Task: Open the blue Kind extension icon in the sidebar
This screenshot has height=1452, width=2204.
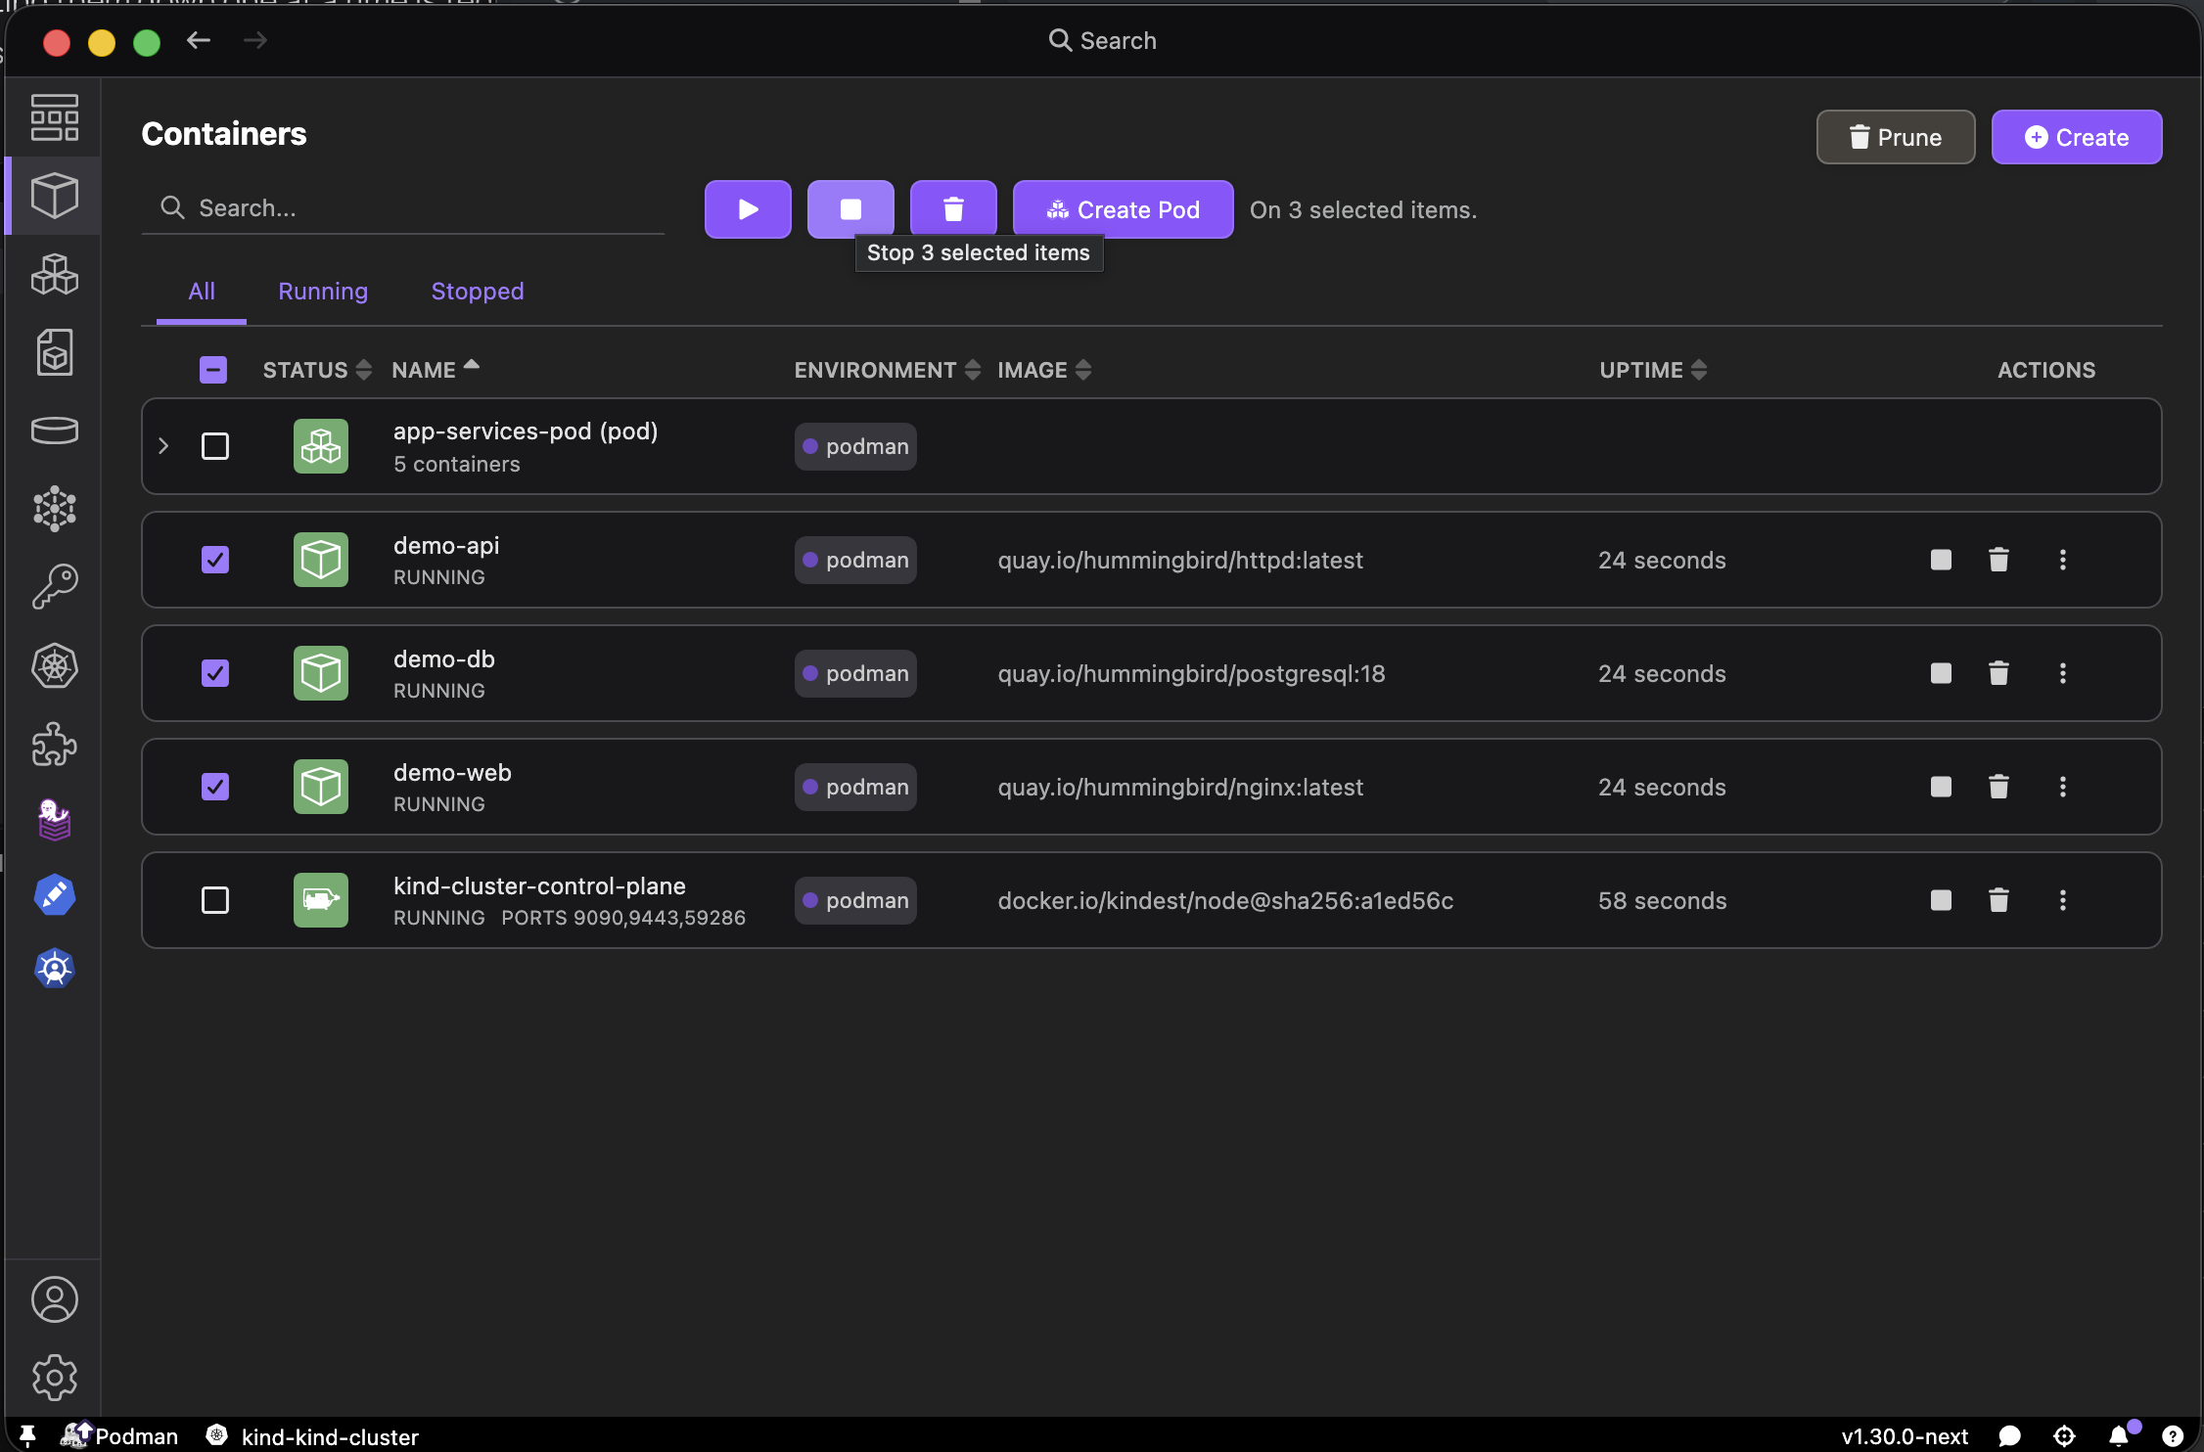Action: pyautogui.click(x=55, y=969)
